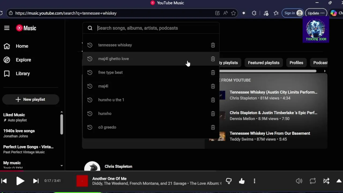The width and height of the screenshot is (343, 193).
Task: Delete 'tennessee whiskey' from search history
Action: tap(213, 45)
